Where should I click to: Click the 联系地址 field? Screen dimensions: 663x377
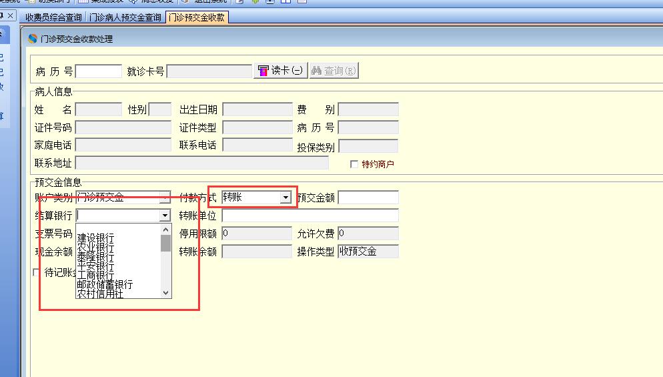pos(201,163)
